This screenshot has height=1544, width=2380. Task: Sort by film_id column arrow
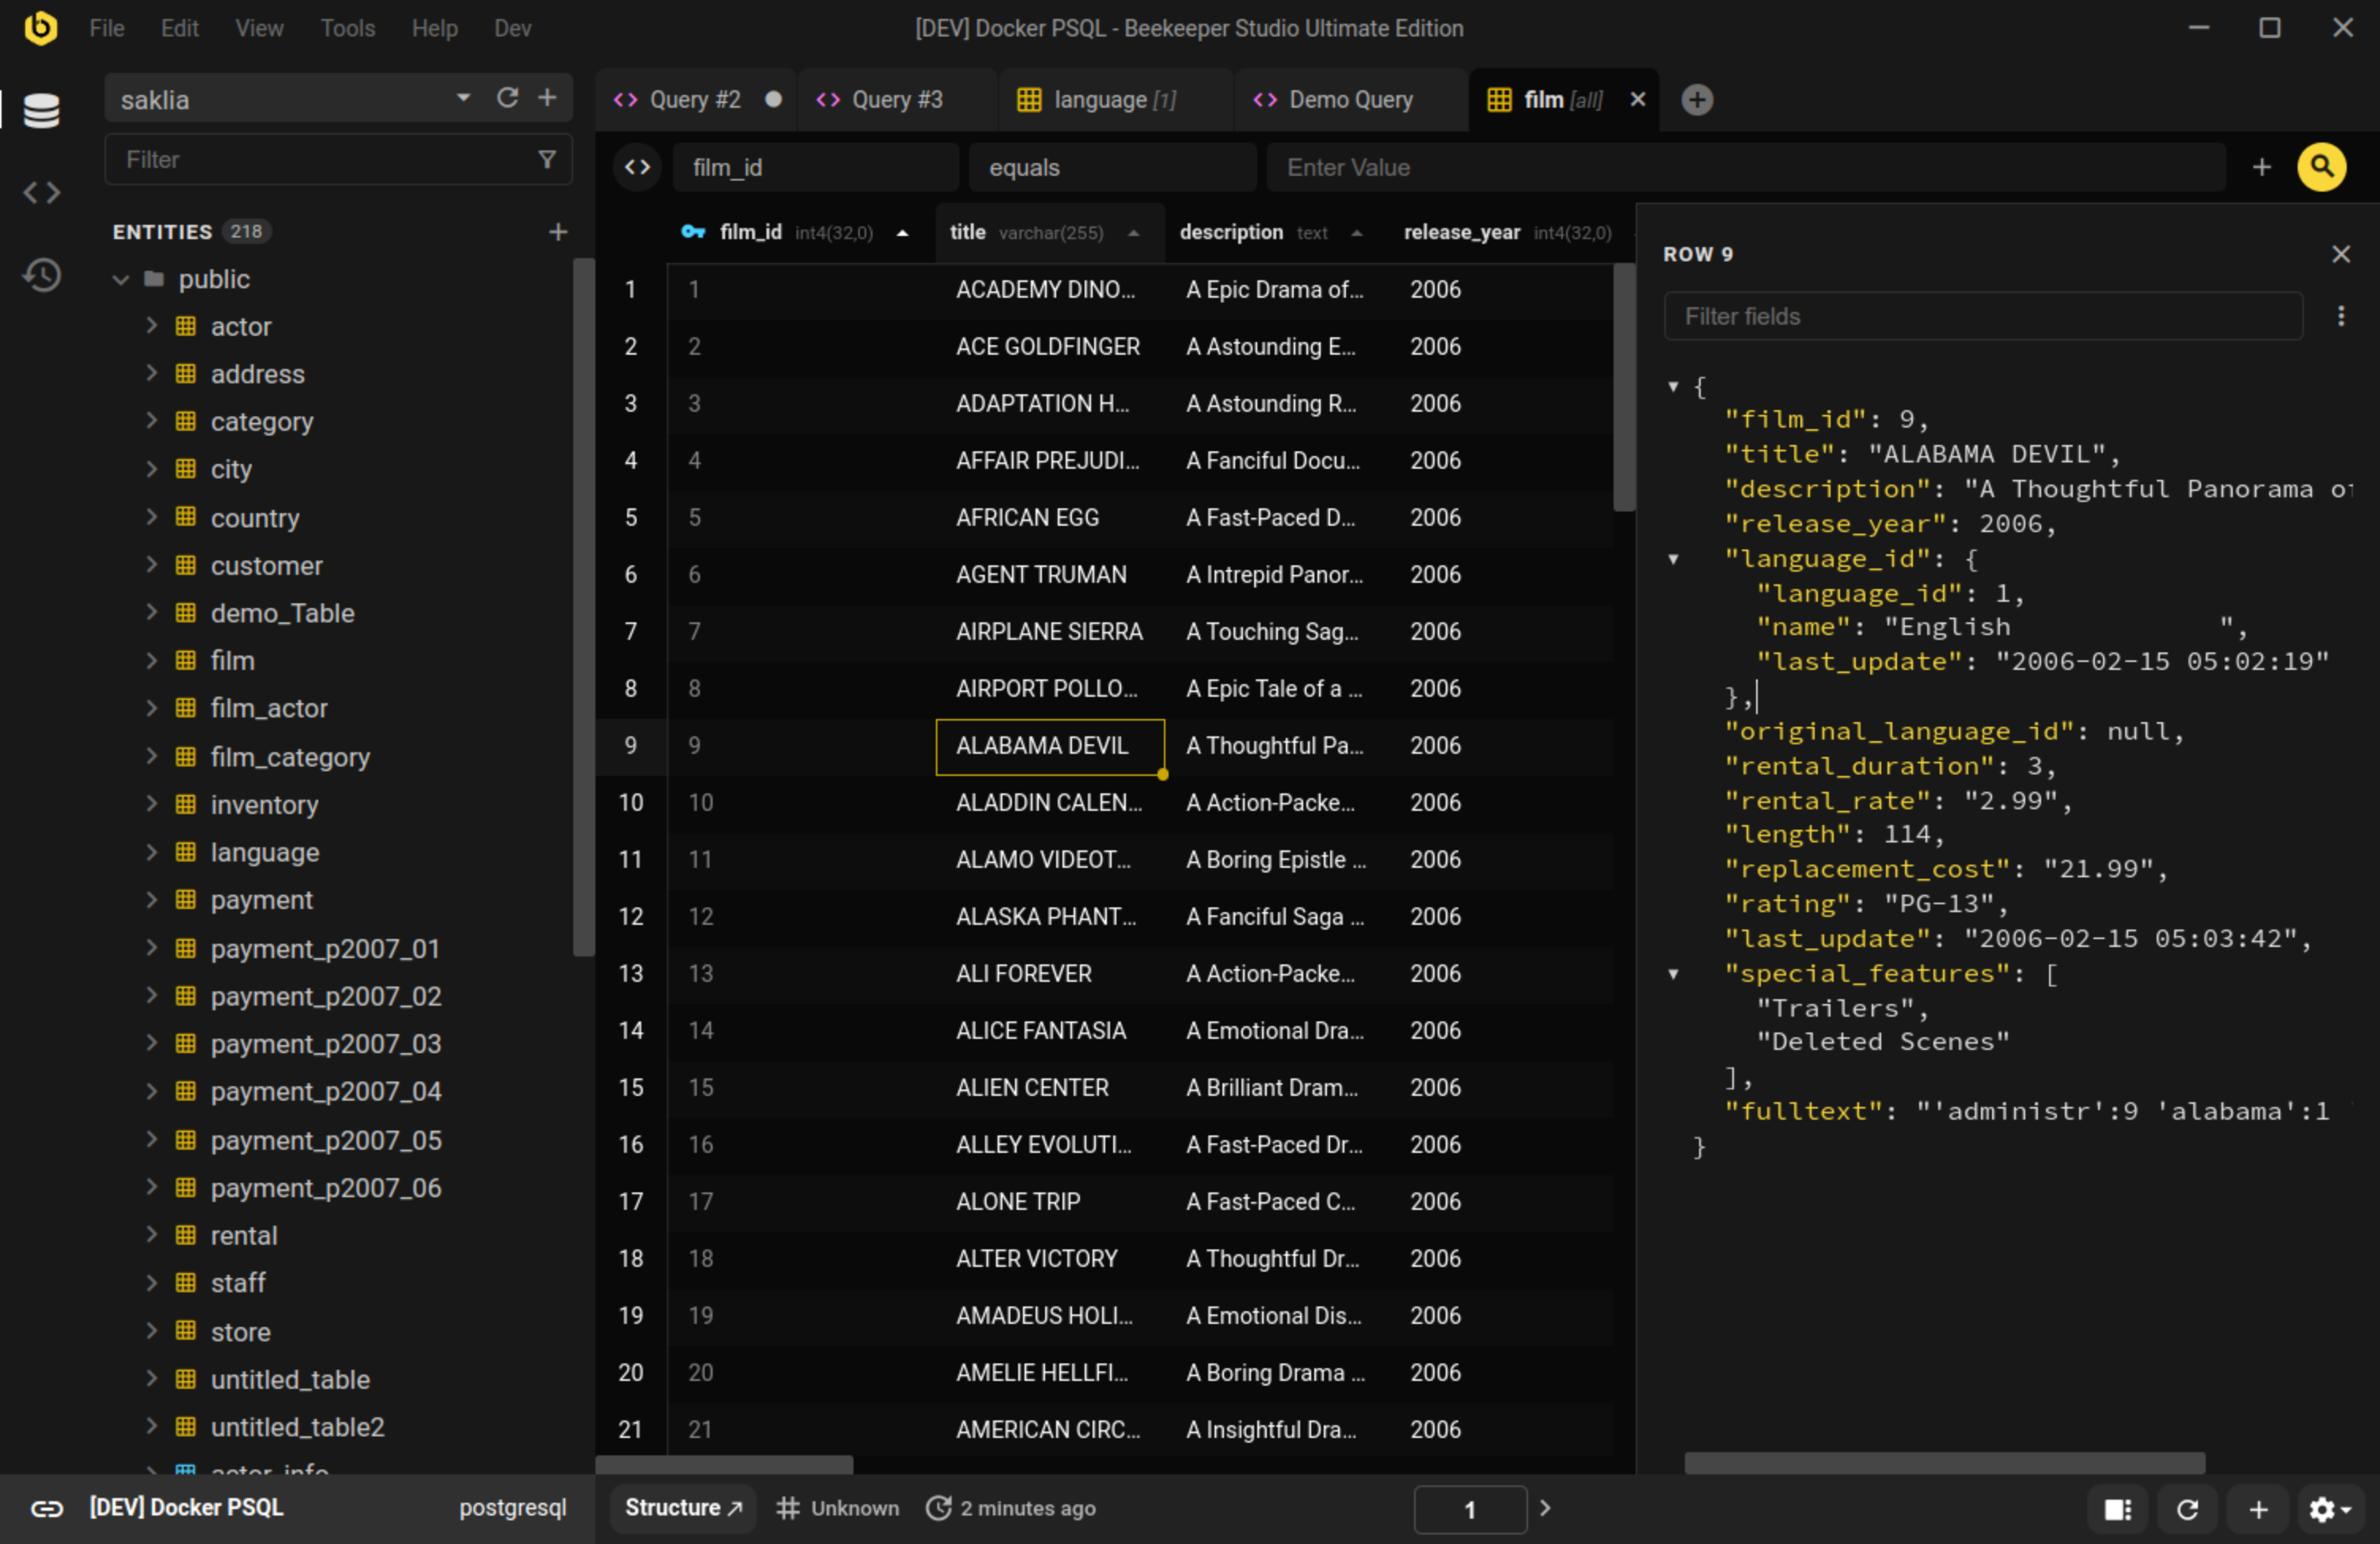coord(902,233)
